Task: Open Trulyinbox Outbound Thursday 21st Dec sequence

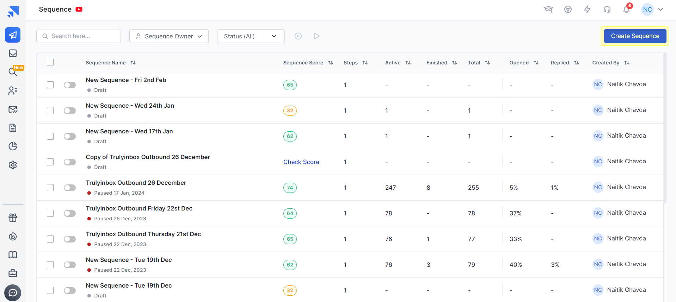Action: pyautogui.click(x=143, y=234)
